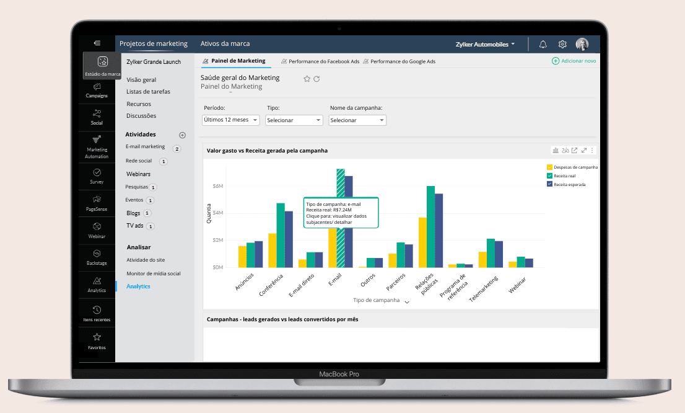Image resolution: width=685 pixels, height=413 pixels.
Task: Open chart insights icon next to bar chart icon
Action: click(565, 151)
